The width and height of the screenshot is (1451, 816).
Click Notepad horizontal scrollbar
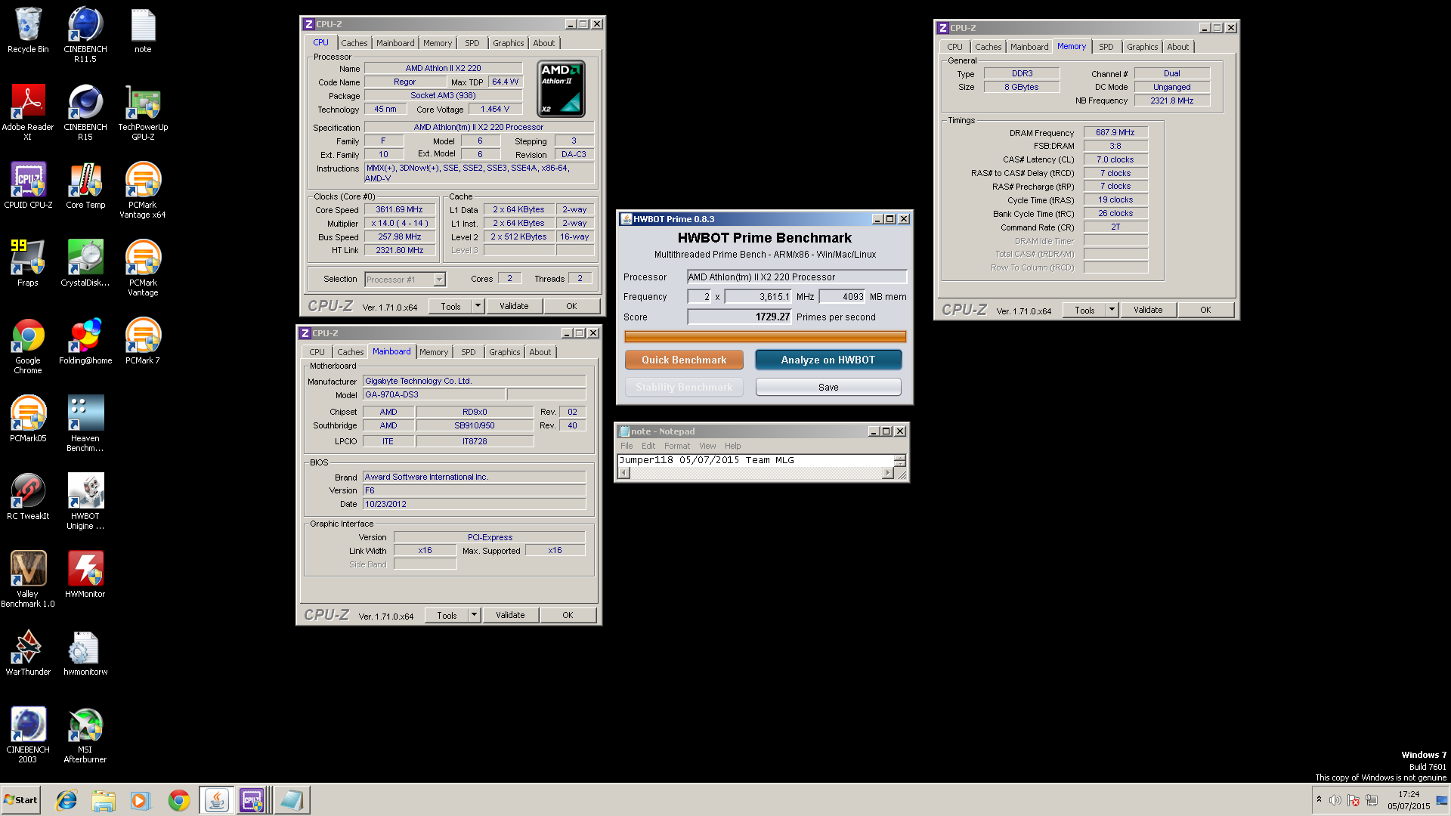(756, 473)
